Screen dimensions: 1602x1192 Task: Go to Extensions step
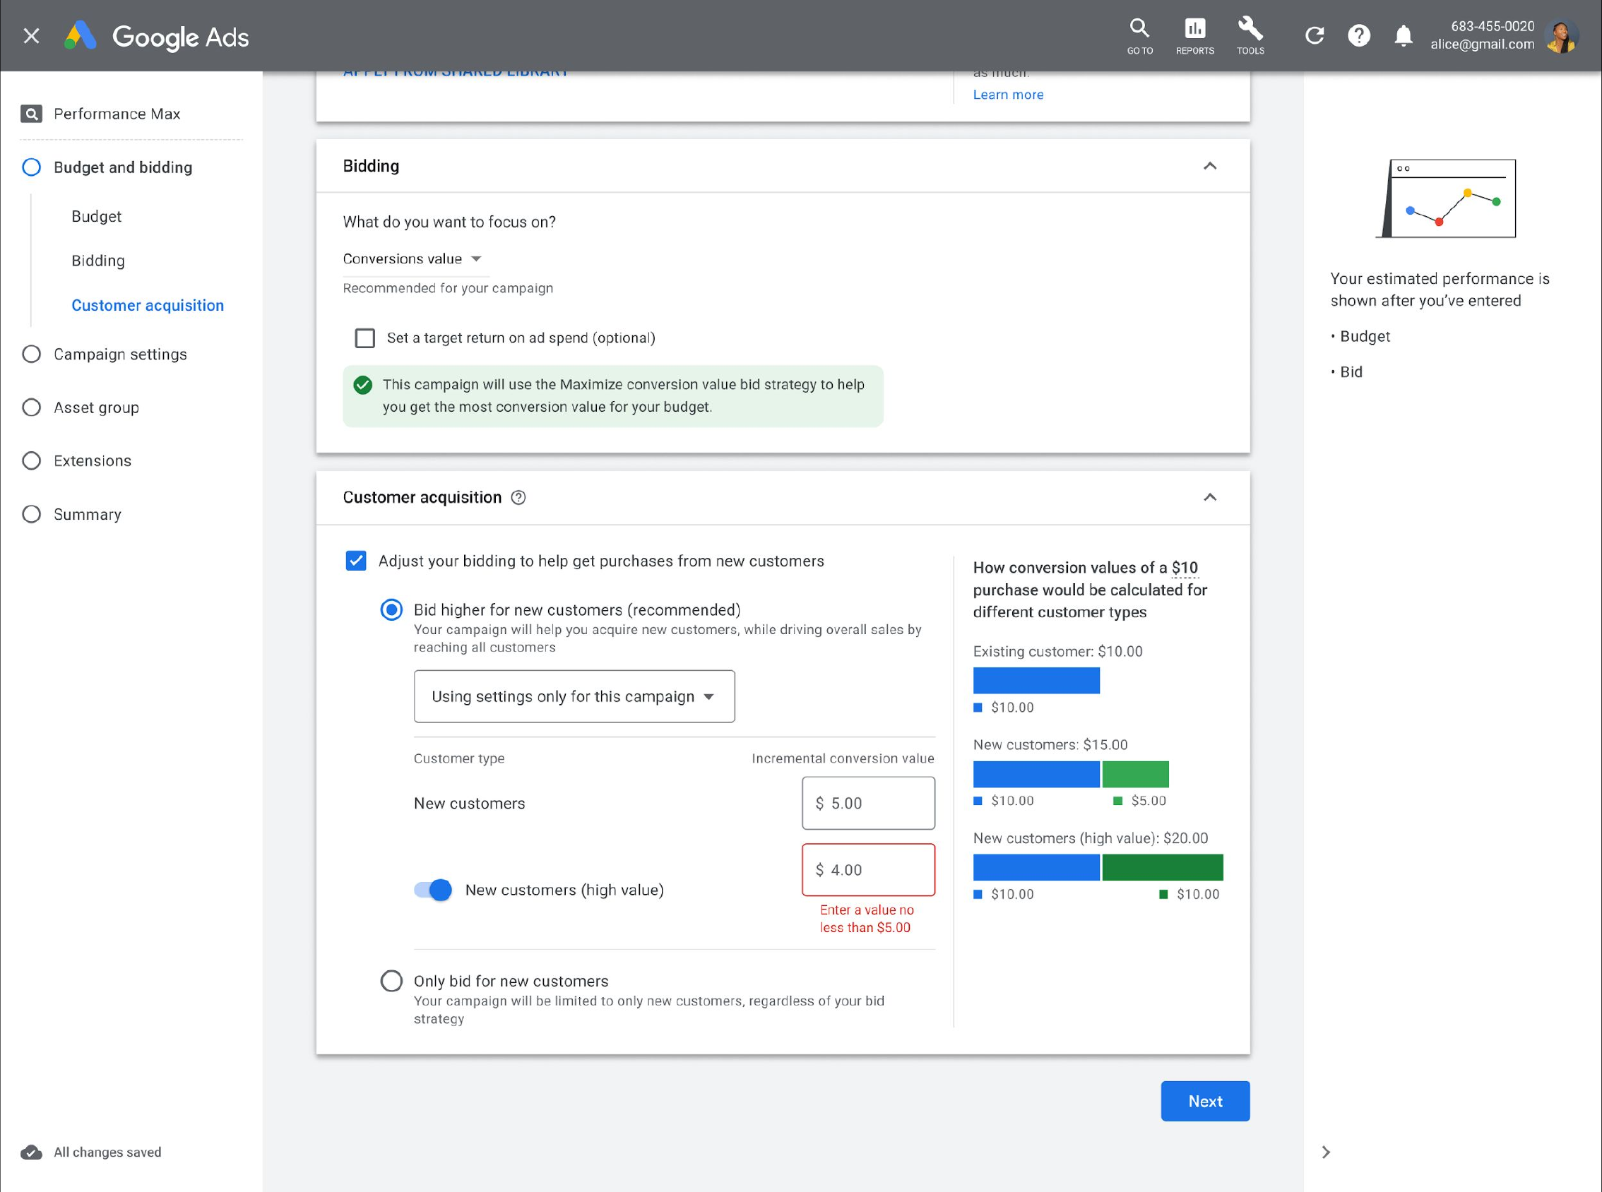click(93, 460)
